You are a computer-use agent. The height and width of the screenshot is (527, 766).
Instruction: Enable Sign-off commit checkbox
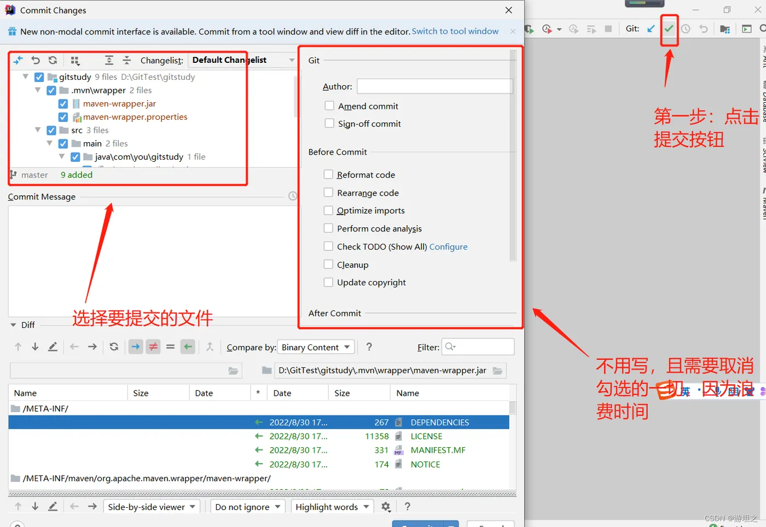point(329,123)
